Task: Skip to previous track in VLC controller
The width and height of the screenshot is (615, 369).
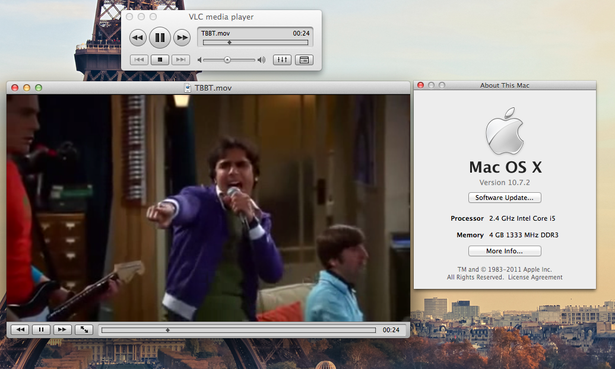Action: [x=139, y=59]
